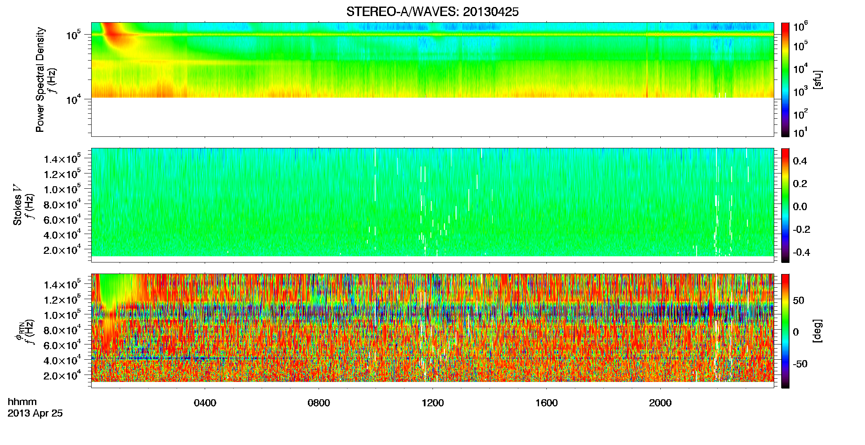Click the 2013 Apr 25 date label
Screen dimensions: 865x445
(35, 413)
